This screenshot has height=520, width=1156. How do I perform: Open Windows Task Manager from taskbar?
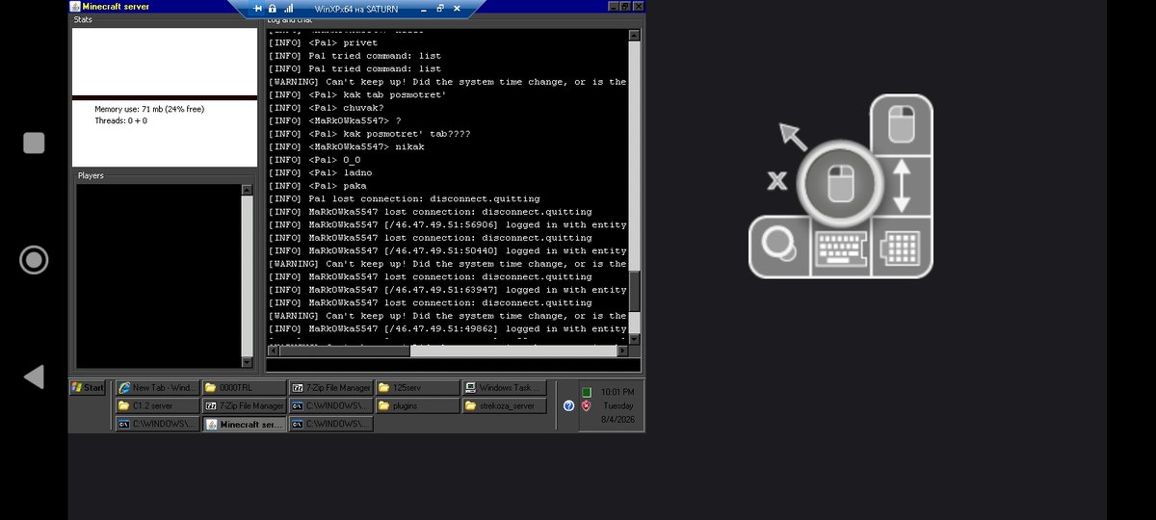[x=504, y=387]
